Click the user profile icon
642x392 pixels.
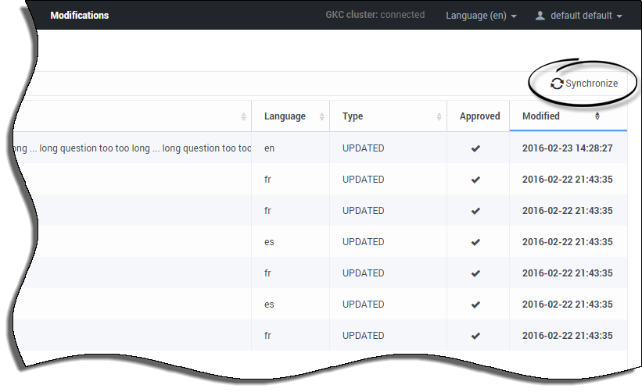tap(540, 16)
